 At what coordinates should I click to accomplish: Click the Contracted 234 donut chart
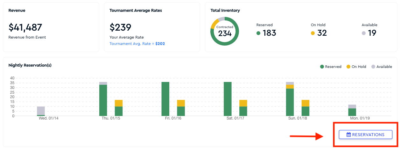(x=225, y=31)
